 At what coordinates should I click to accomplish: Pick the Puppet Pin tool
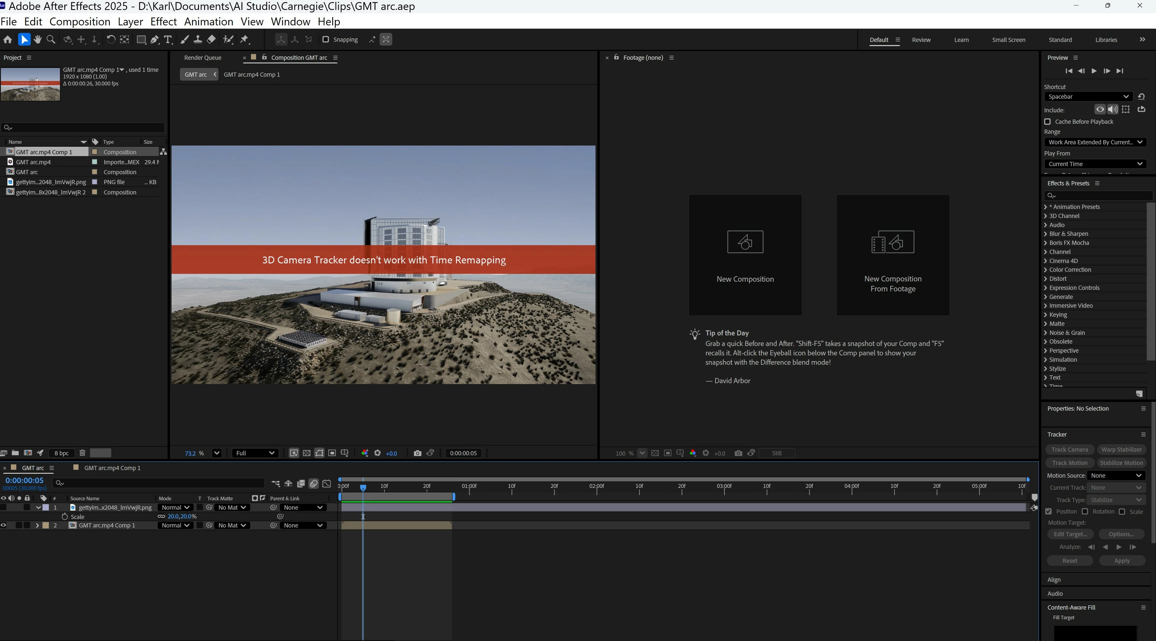click(244, 40)
